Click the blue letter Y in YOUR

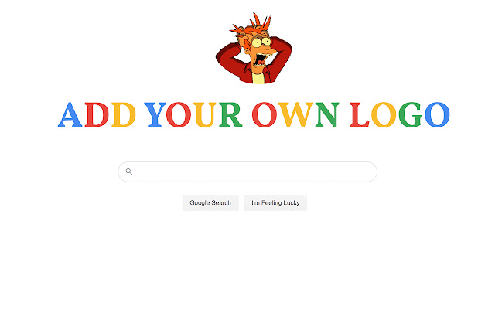(155, 115)
